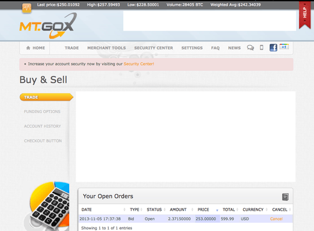The width and height of the screenshot is (314, 231).
Task: Click the 599.99 total cell
Action: [x=227, y=219]
